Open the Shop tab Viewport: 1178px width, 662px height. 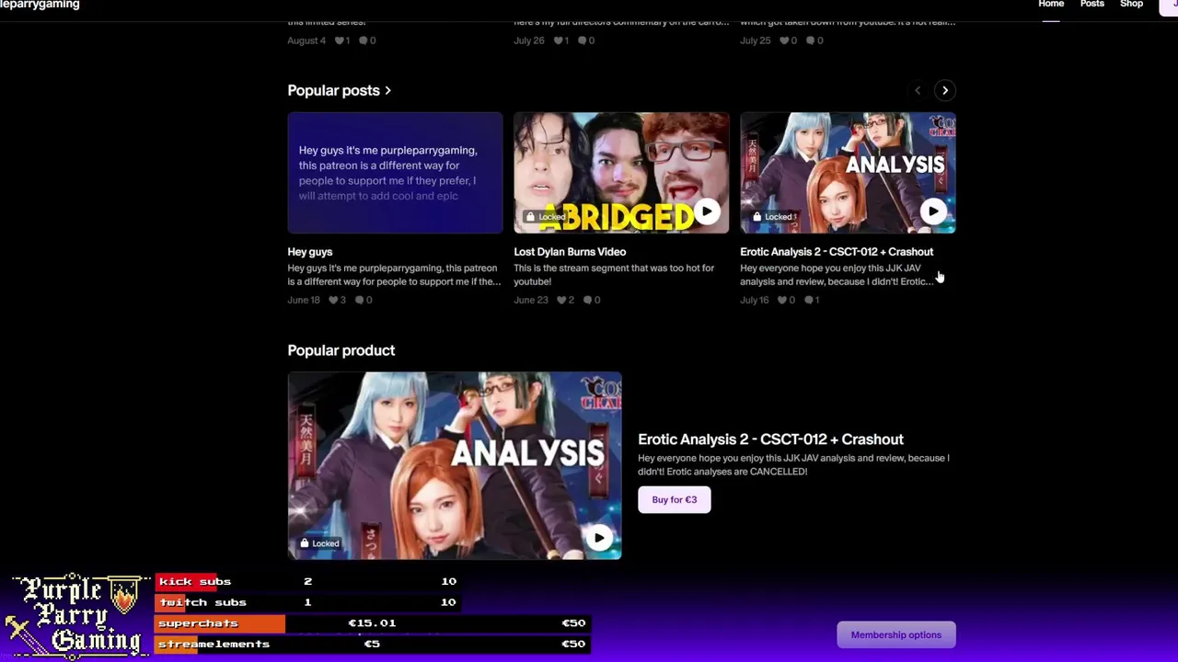coord(1131,5)
